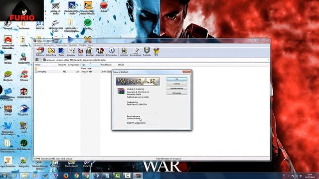Click the Proteção shield icon
This screenshot has height=179, width=319.
tap(147, 52)
